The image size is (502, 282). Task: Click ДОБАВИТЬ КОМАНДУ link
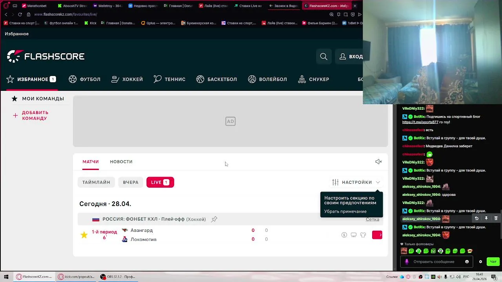click(x=35, y=116)
